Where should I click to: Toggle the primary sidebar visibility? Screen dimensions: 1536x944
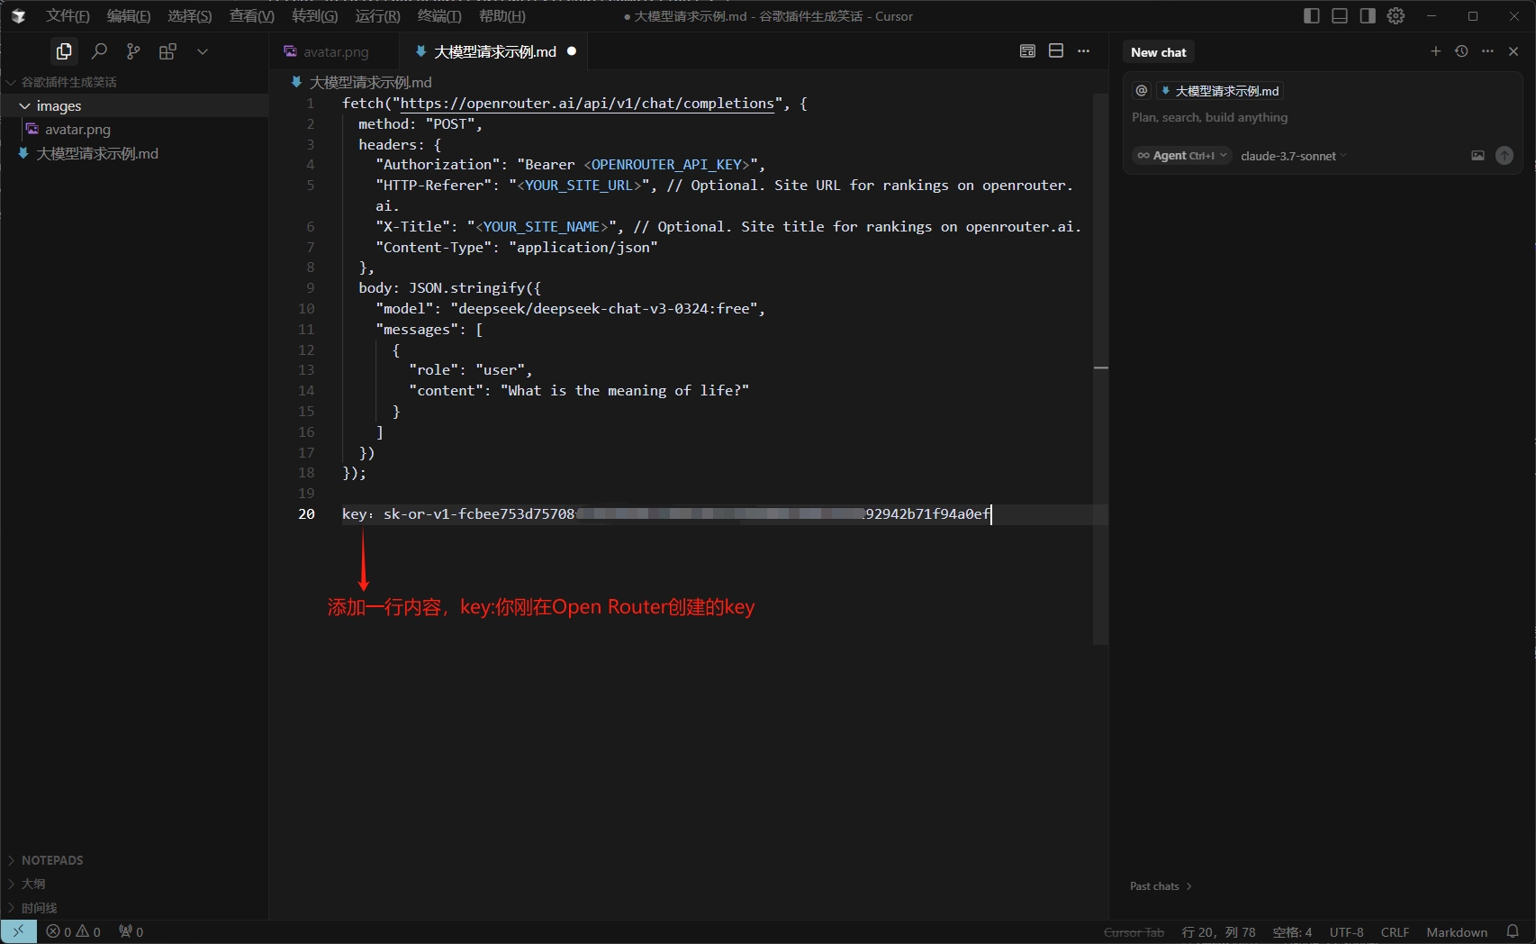tap(1312, 16)
